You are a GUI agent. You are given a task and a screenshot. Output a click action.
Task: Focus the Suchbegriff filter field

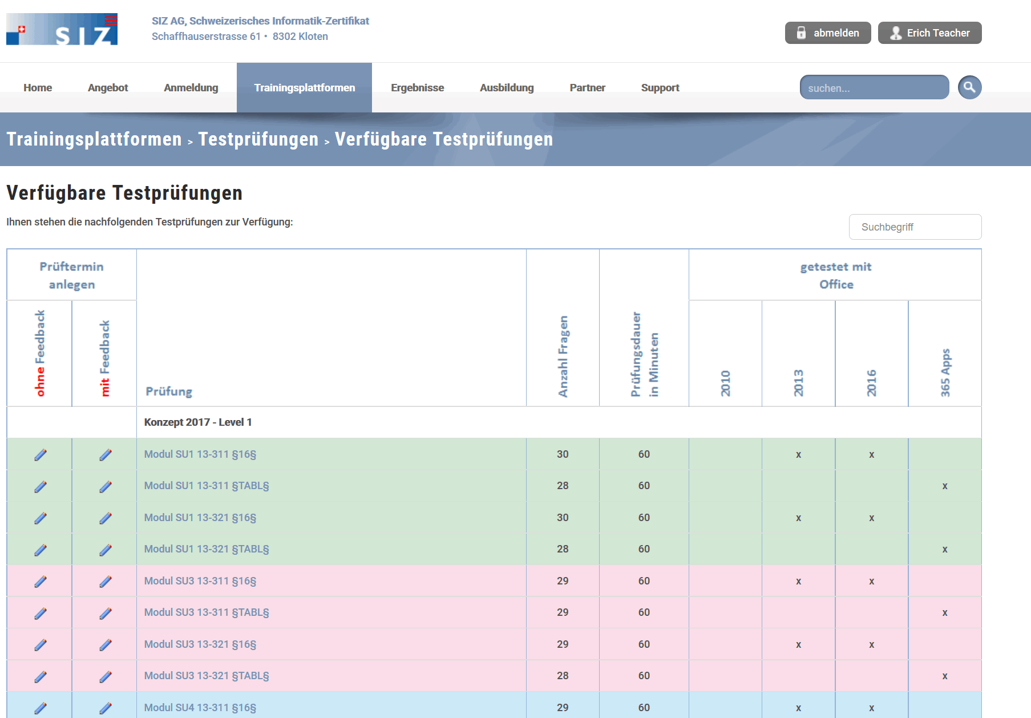[915, 227]
